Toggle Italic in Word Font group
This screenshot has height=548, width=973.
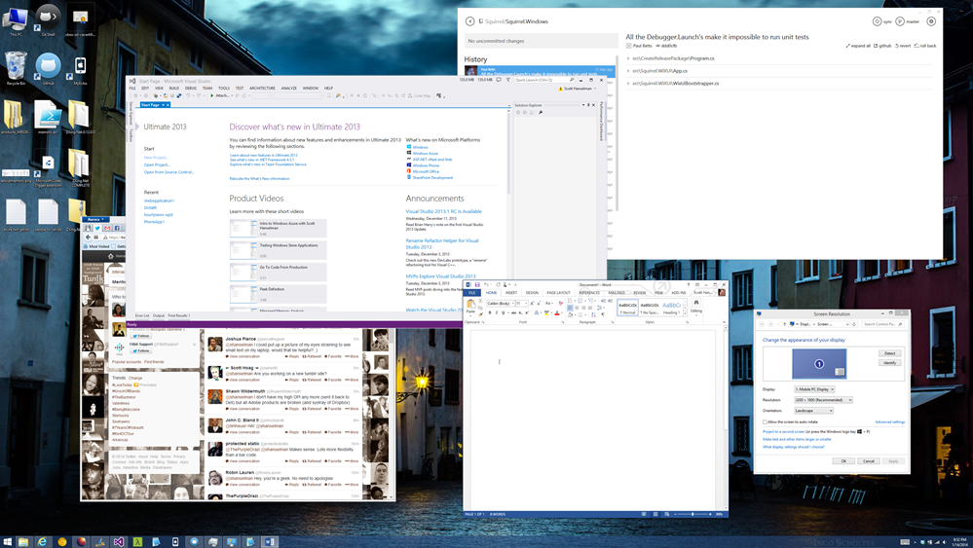click(497, 312)
